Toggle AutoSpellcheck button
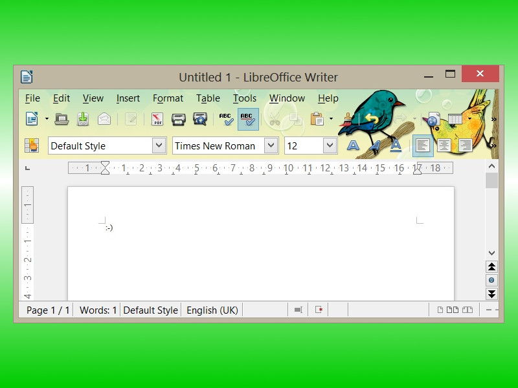 click(x=248, y=119)
